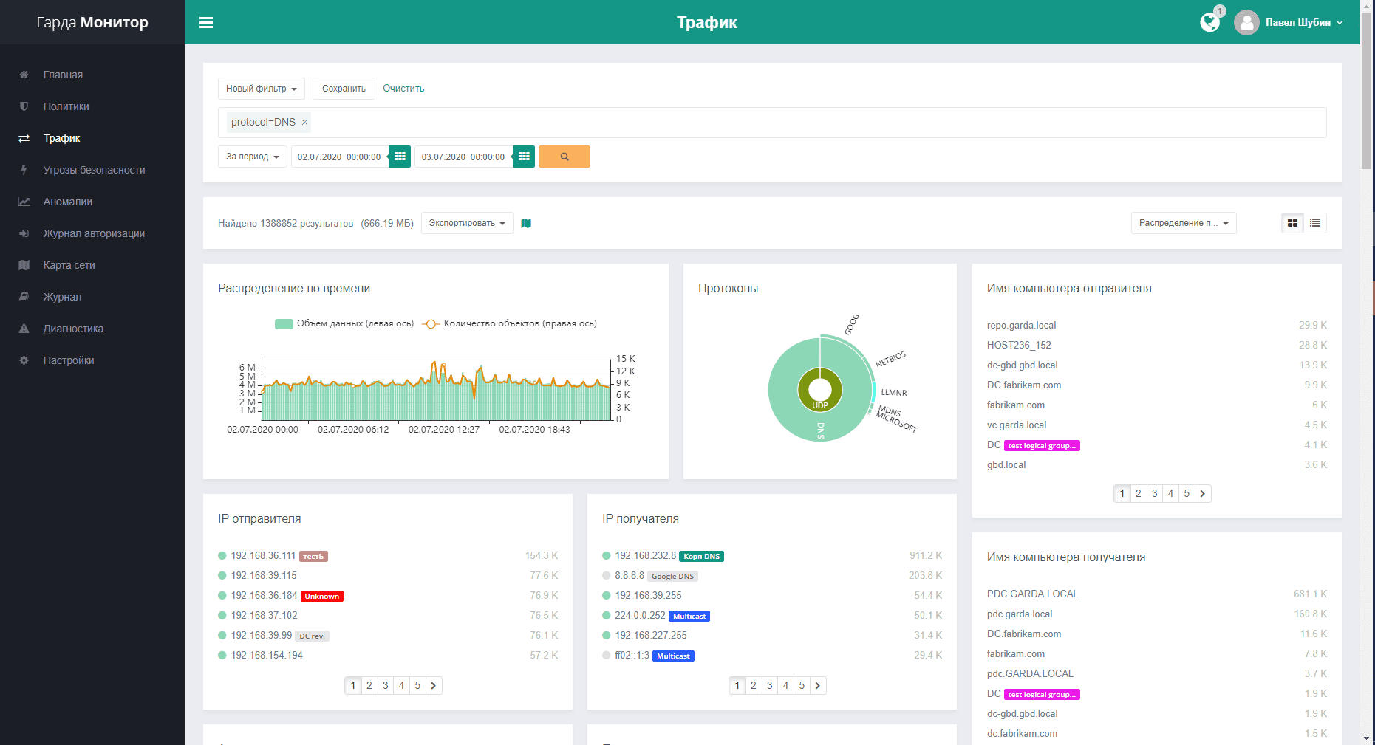The height and width of the screenshot is (745, 1375).
Task: Open the globe notifications icon
Action: point(1209,22)
